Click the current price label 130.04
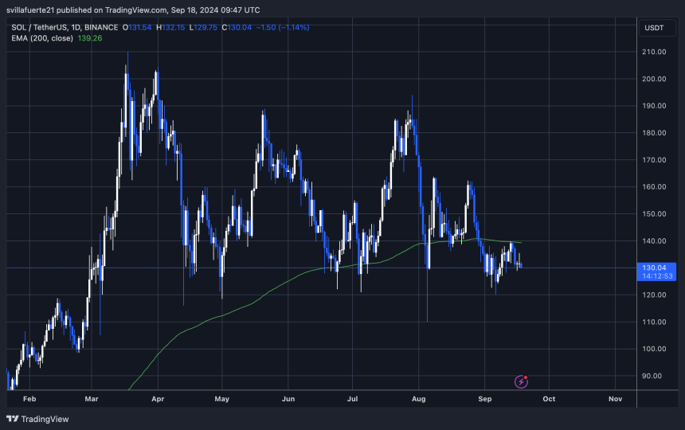 click(654, 268)
